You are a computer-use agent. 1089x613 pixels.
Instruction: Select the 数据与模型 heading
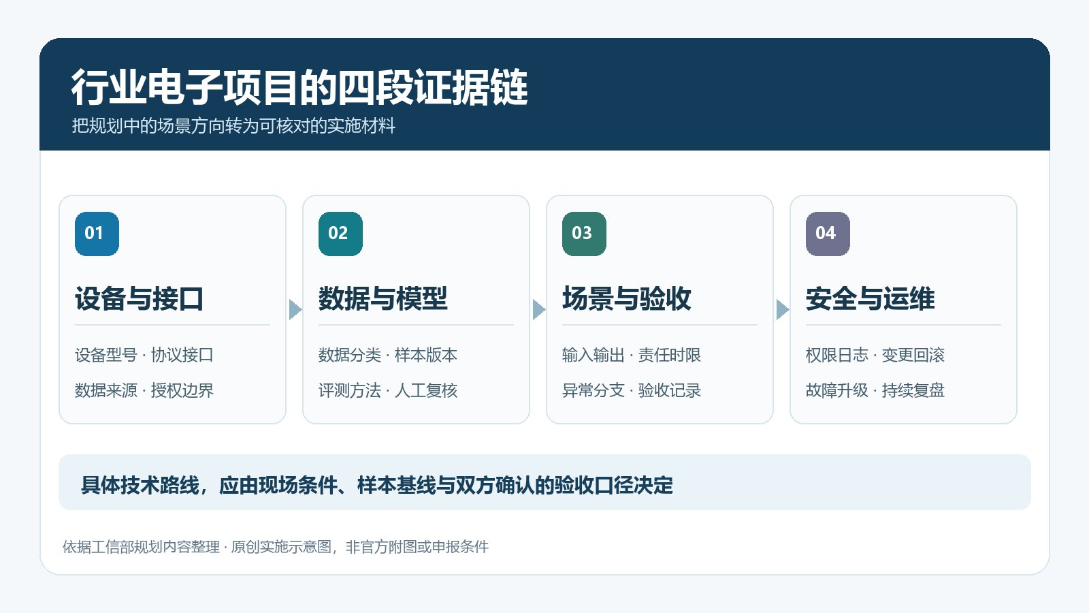pyautogui.click(x=383, y=298)
